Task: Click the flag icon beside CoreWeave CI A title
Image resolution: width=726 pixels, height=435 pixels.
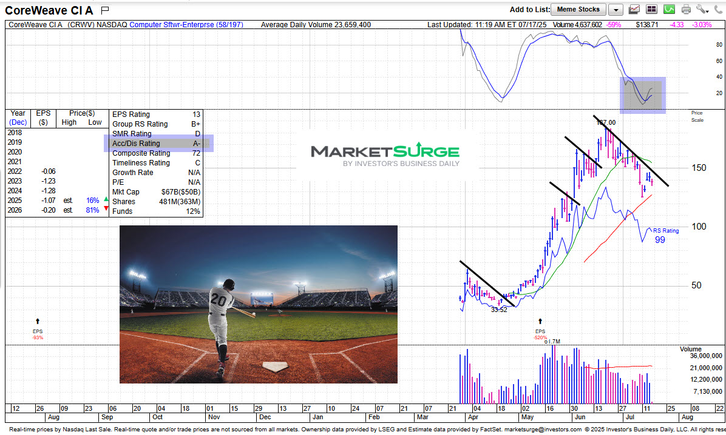Action: coord(105,10)
